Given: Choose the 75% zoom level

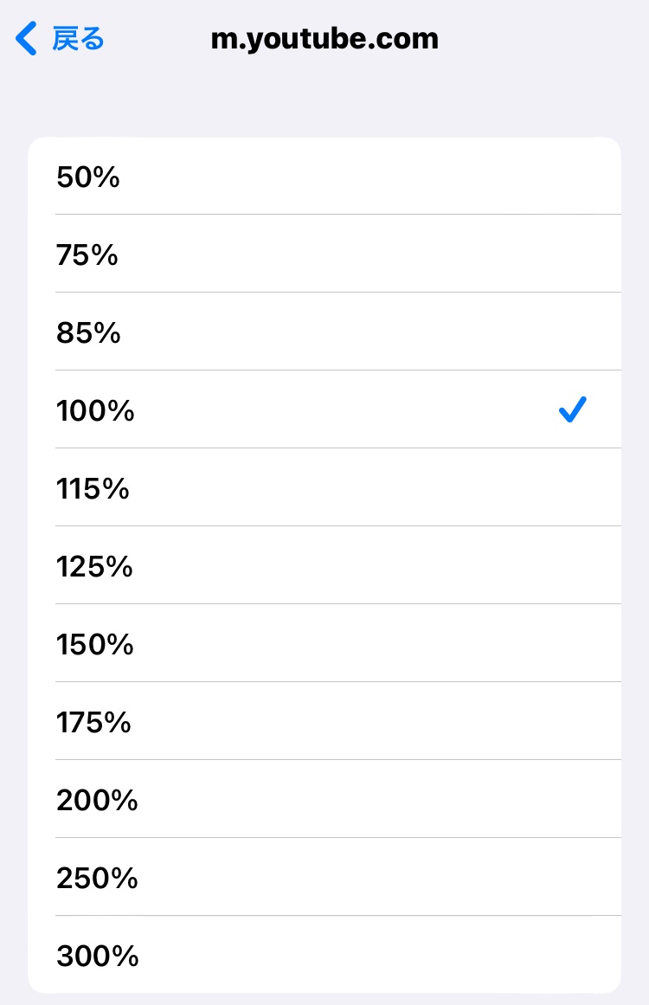Looking at the screenshot, I should click(87, 255).
